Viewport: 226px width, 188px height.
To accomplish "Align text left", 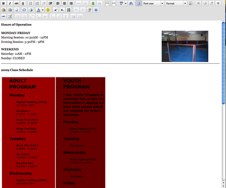I will (x=58, y=3).
